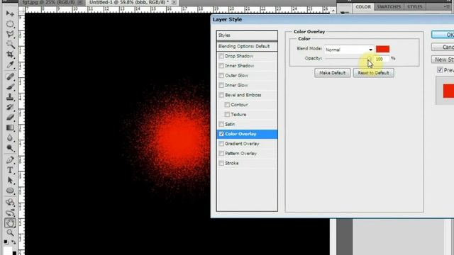Viewport: 454px width, 255px height.
Task: Toggle the Preview checkbox
Action: click(x=440, y=70)
